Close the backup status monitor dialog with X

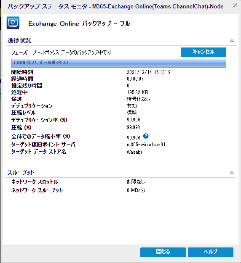pos(235,5)
